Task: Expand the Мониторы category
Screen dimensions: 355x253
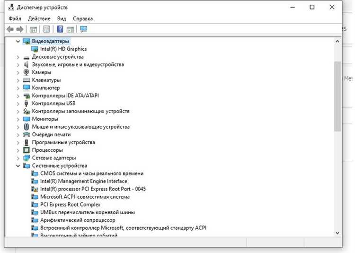Action: [18, 119]
